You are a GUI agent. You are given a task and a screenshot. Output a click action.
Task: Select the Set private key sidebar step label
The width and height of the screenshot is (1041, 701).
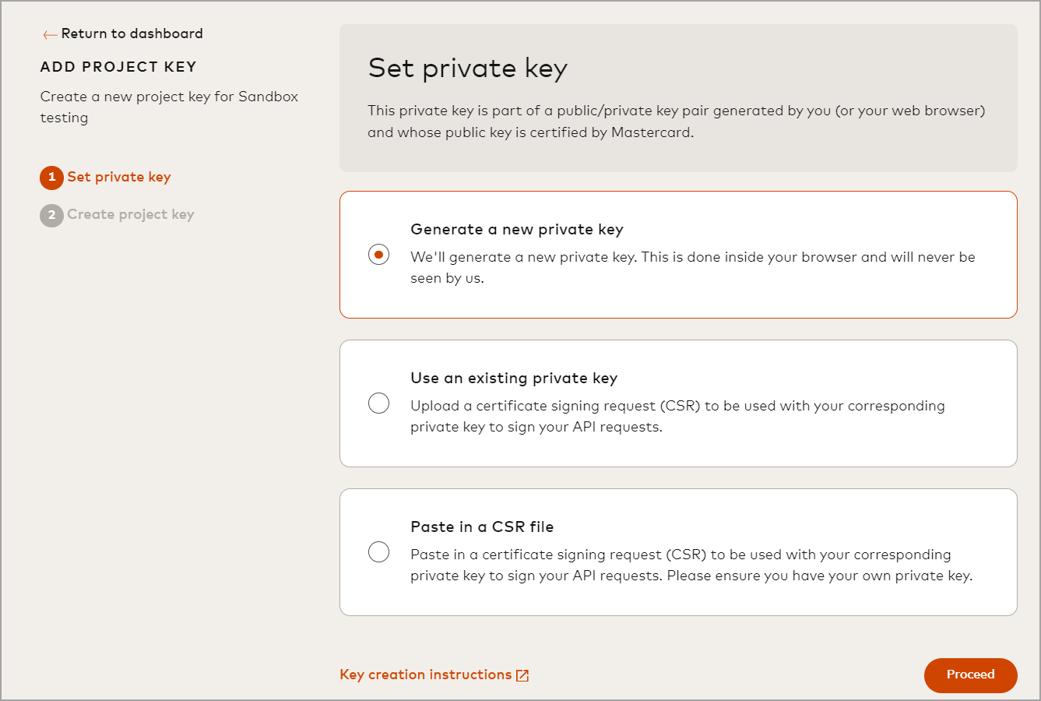tap(119, 177)
